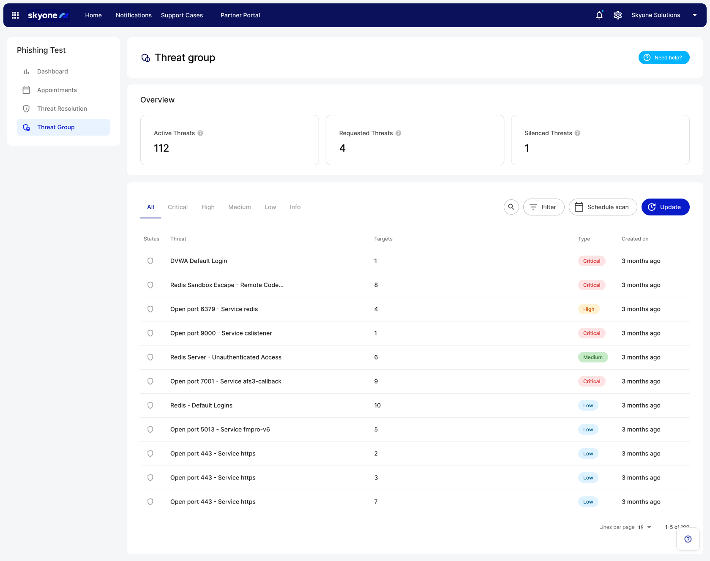Open floating help icon at bottom right
This screenshot has width=710, height=561.
(688, 539)
